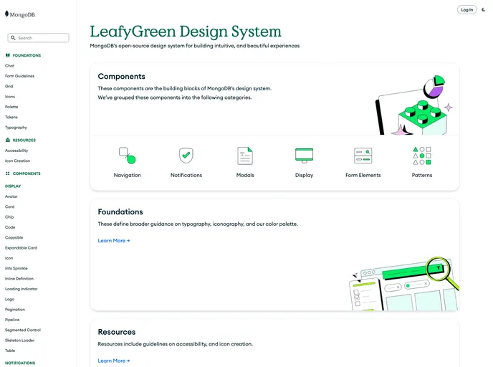Click the Foundations section book icon
Image resolution: width=493 pixels, height=367 pixels.
[x=8, y=55]
